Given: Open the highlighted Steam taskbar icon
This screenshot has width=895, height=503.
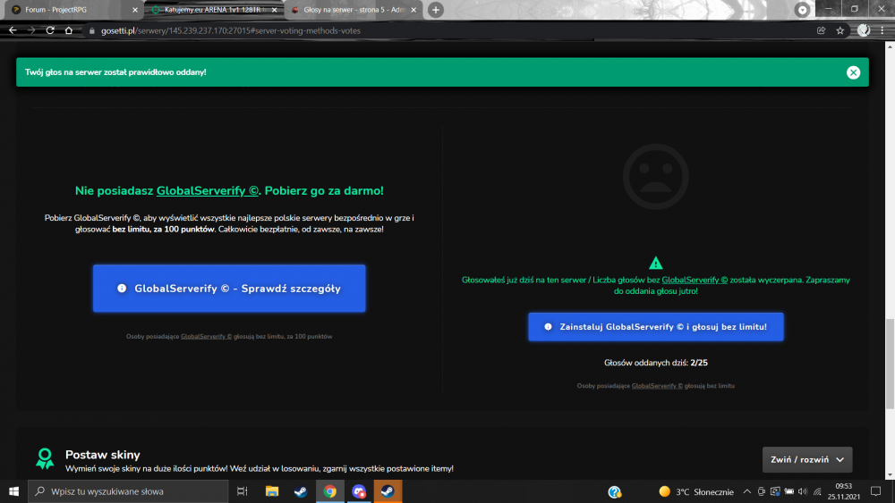Looking at the screenshot, I should (x=388, y=491).
